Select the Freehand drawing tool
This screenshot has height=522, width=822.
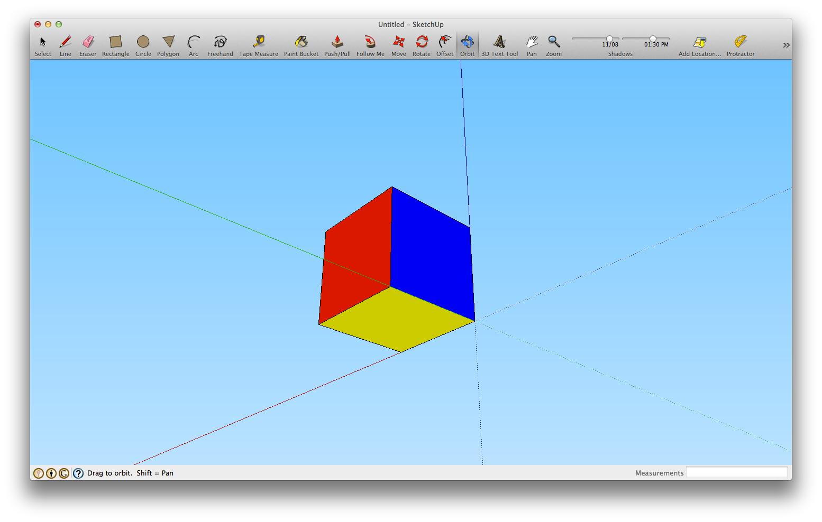(x=220, y=42)
